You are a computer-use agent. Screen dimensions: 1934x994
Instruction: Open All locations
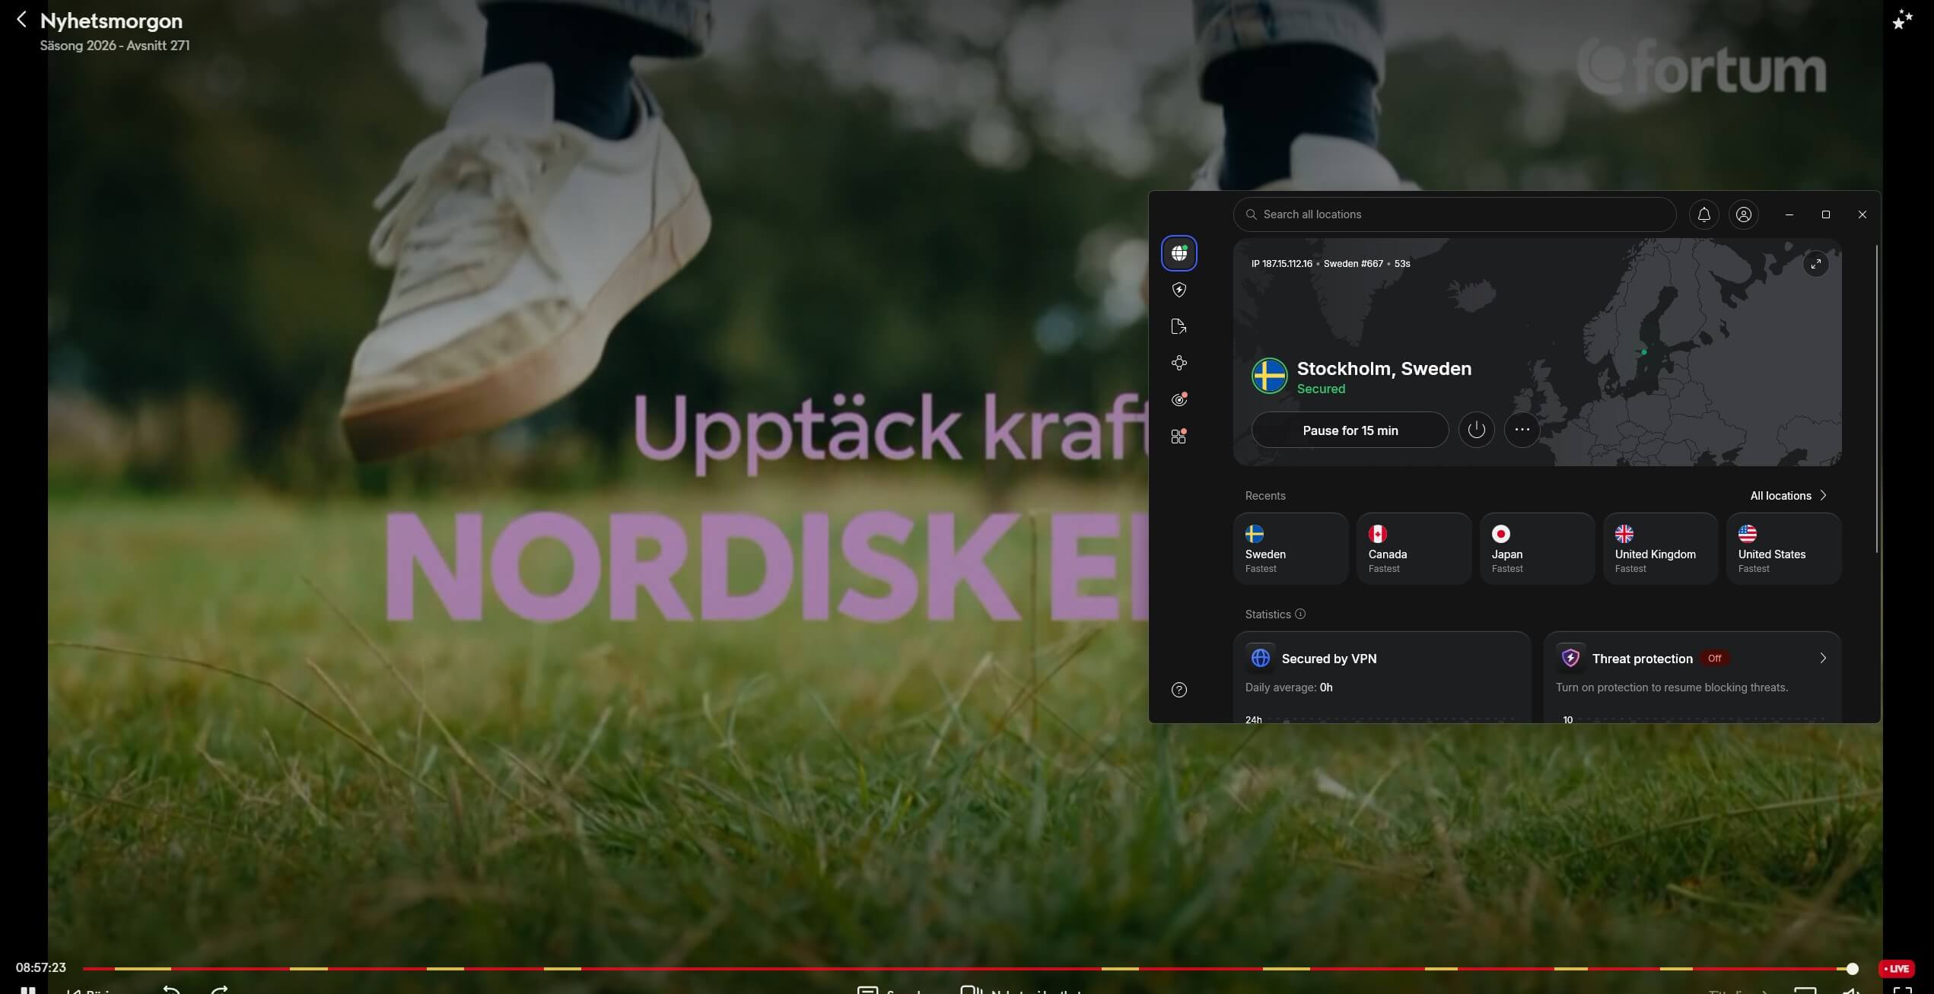pos(1788,495)
